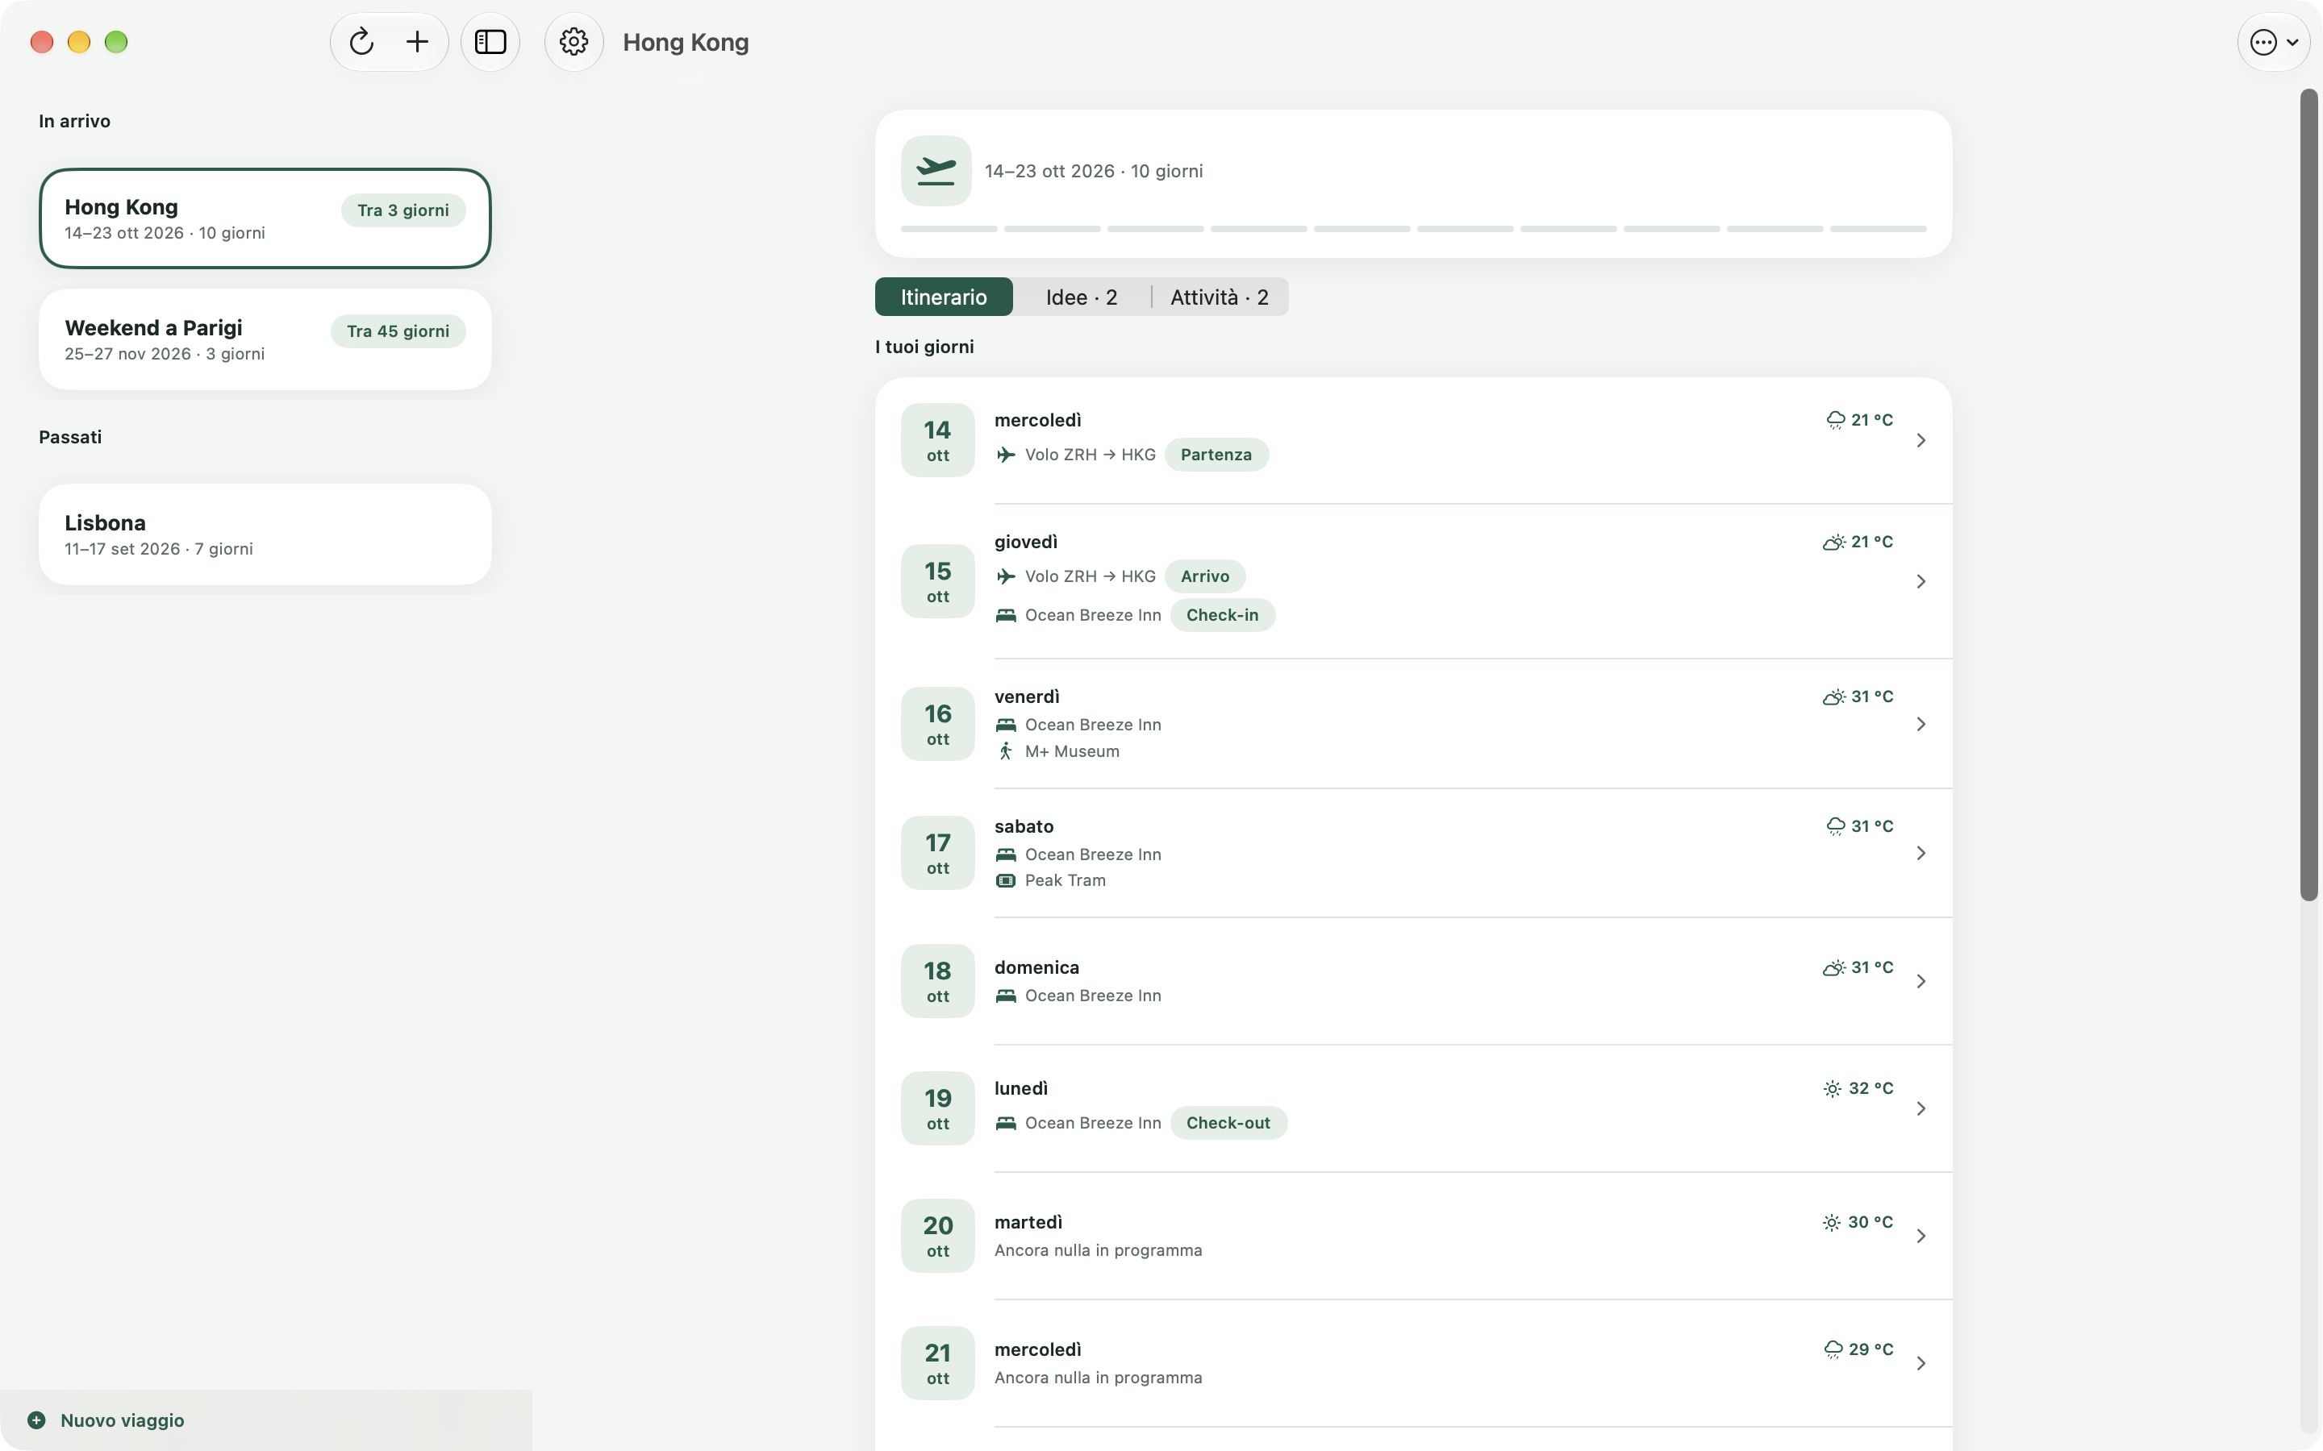The width and height of the screenshot is (2323, 1451).
Task: Click sun weather icon for 20 ott
Action: point(1832,1223)
